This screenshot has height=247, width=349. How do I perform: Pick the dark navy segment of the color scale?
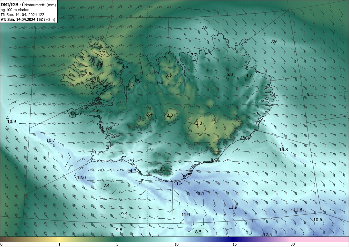tap(234, 239)
